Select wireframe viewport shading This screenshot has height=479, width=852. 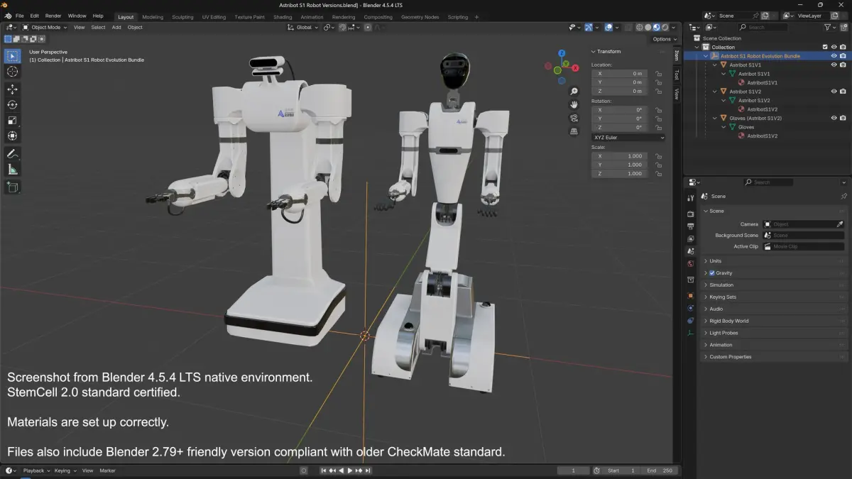[639, 27]
